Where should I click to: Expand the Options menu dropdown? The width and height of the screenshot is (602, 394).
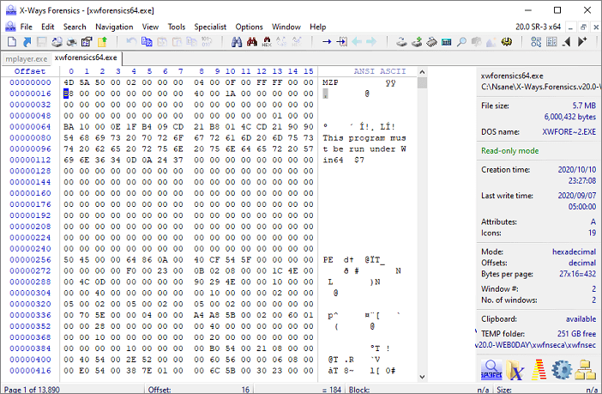coord(250,27)
